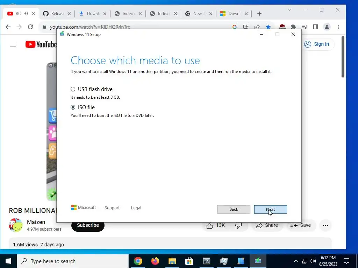Image resolution: width=358 pixels, height=268 pixels.
Task: Switch to the Microsoft Download tab
Action: pos(231,14)
